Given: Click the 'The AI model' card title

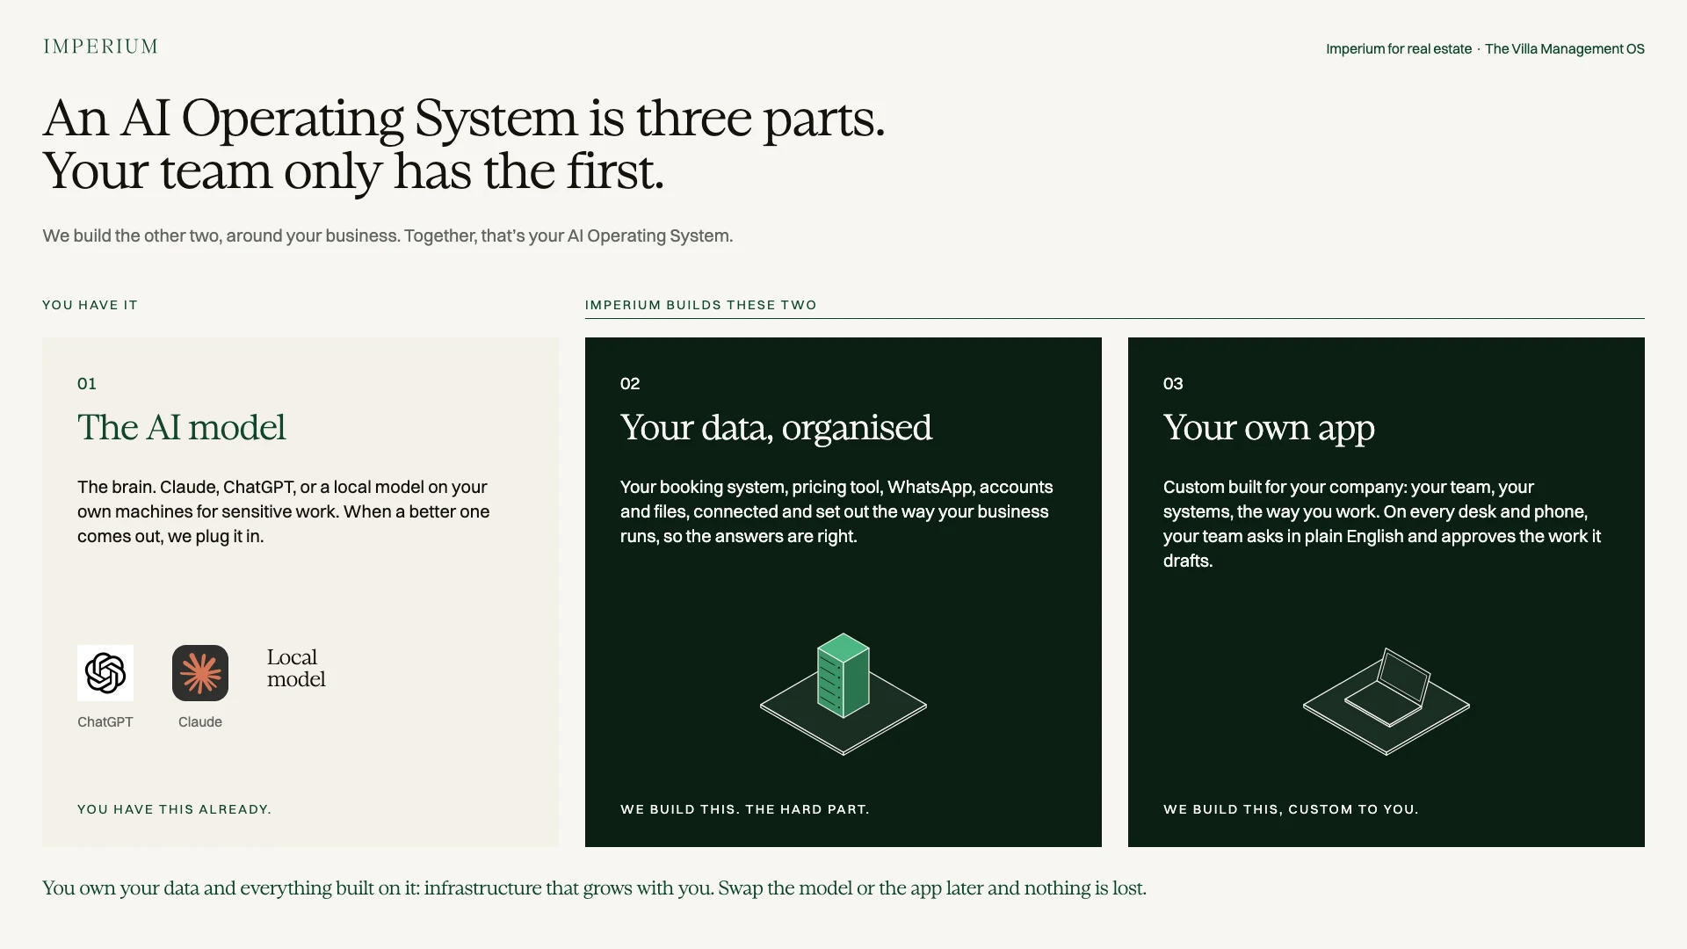Looking at the screenshot, I should [182, 428].
